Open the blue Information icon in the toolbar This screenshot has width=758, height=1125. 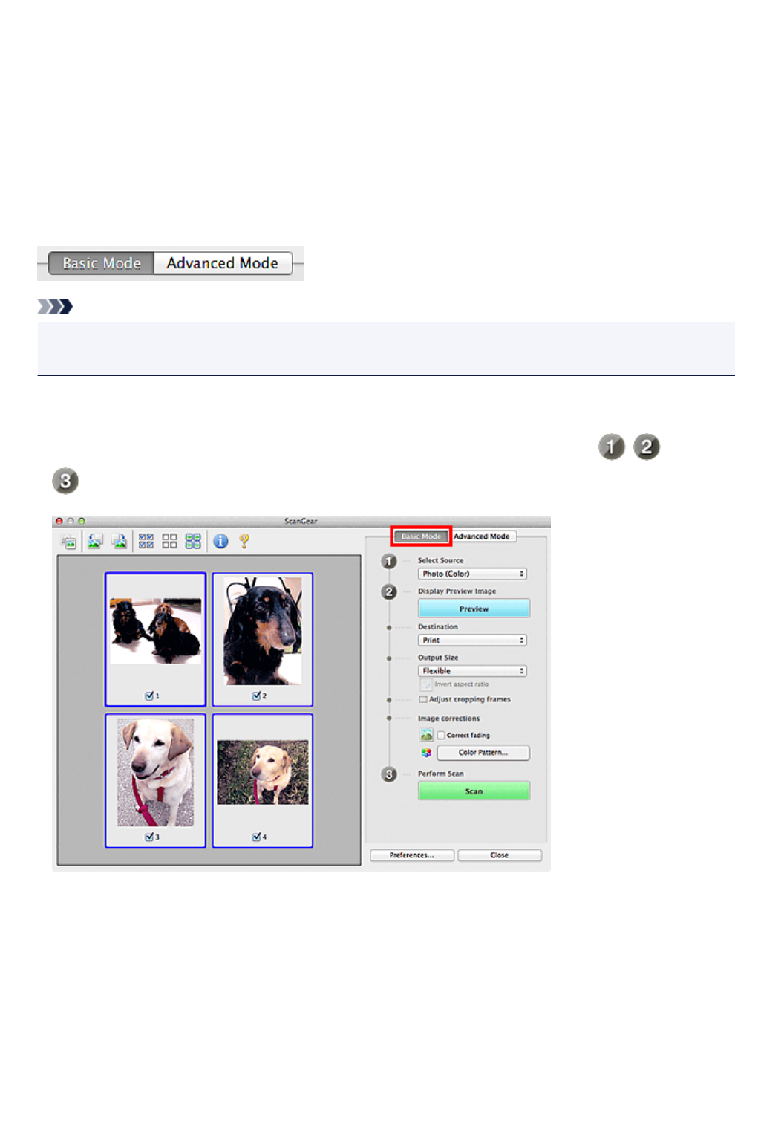[x=220, y=542]
